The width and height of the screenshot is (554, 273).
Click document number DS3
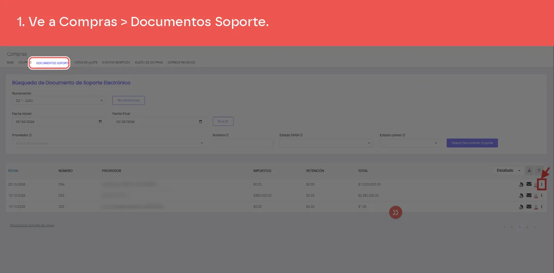point(61,196)
